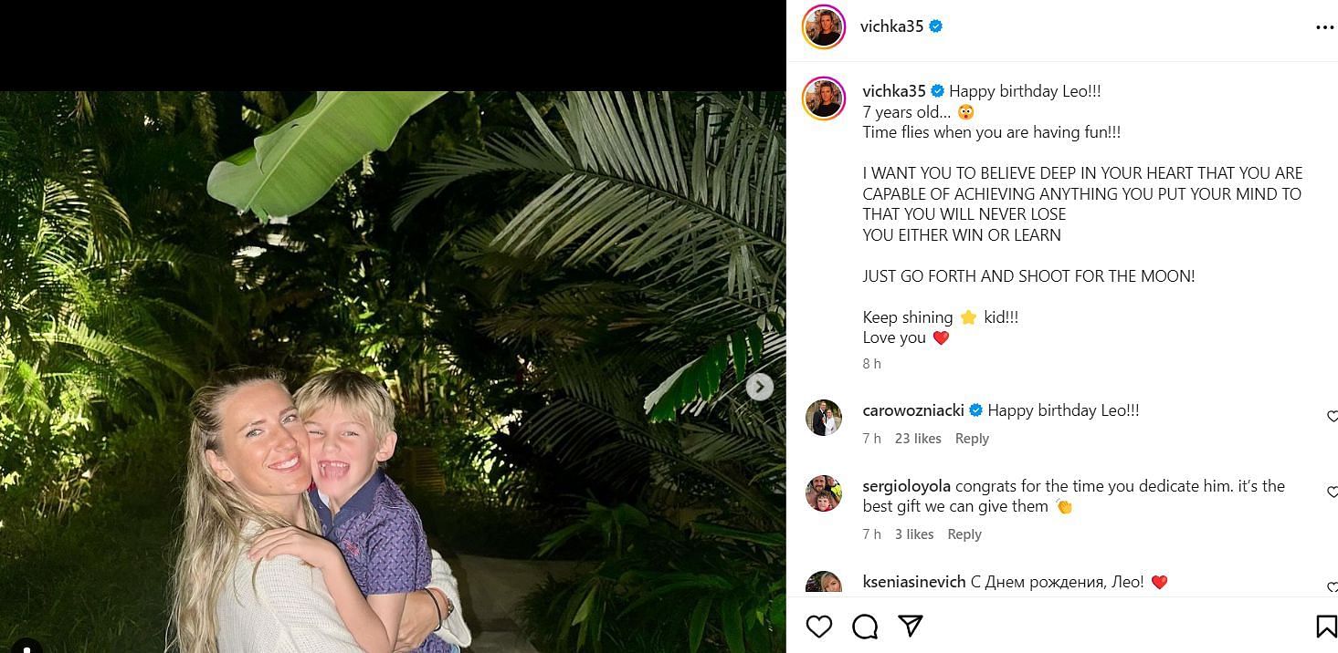Open the carowozniacki username link
1338x653 pixels.
(912, 410)
